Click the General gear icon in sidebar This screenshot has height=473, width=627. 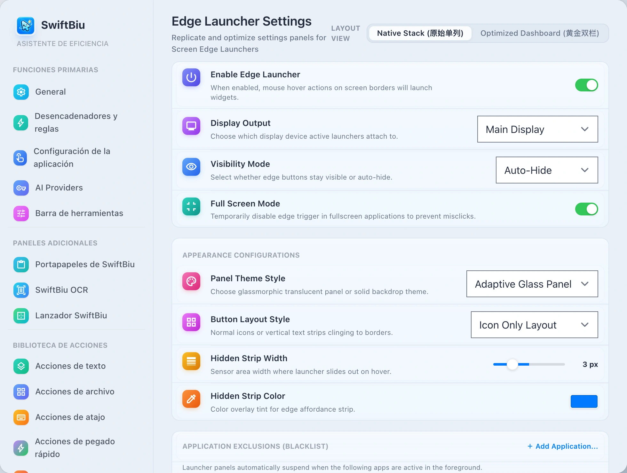pyautogui.click(x=21, y=92)
